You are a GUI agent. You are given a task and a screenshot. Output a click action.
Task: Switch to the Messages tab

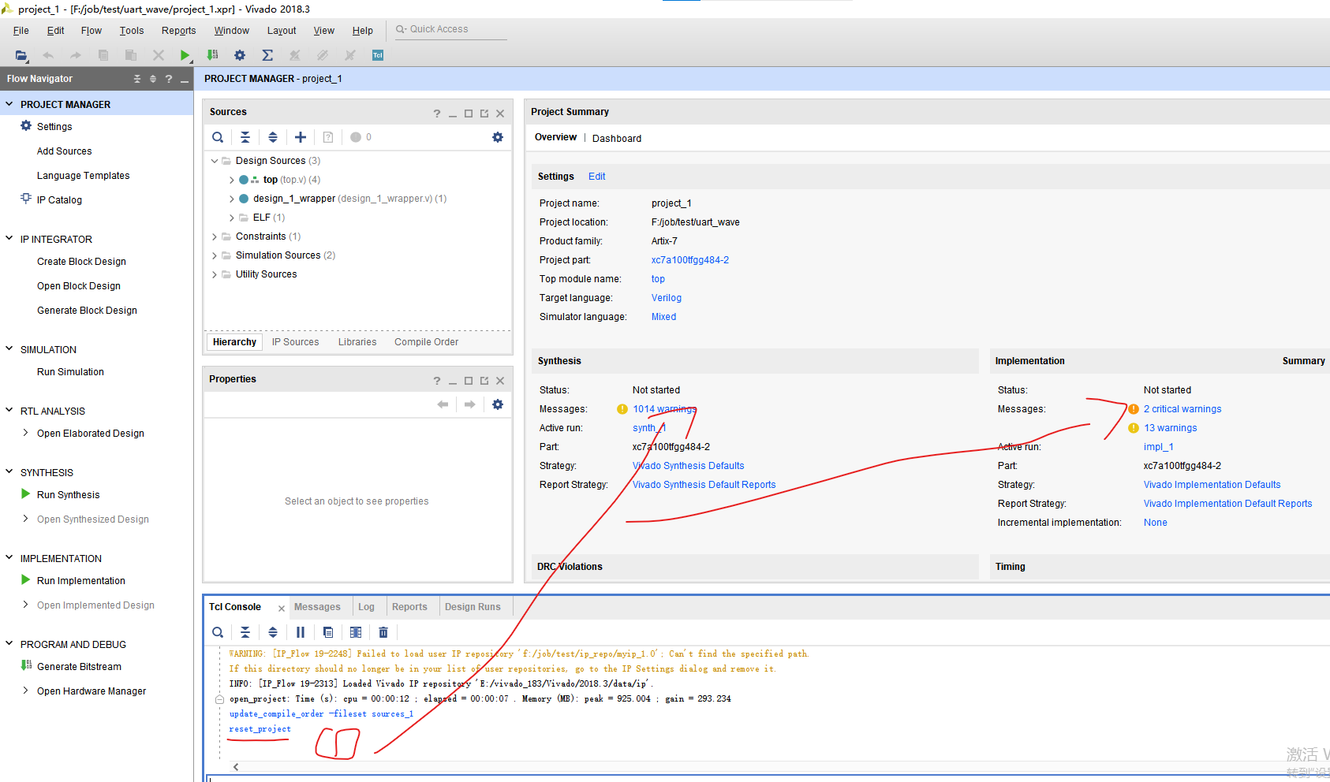[x=317, y=607]
